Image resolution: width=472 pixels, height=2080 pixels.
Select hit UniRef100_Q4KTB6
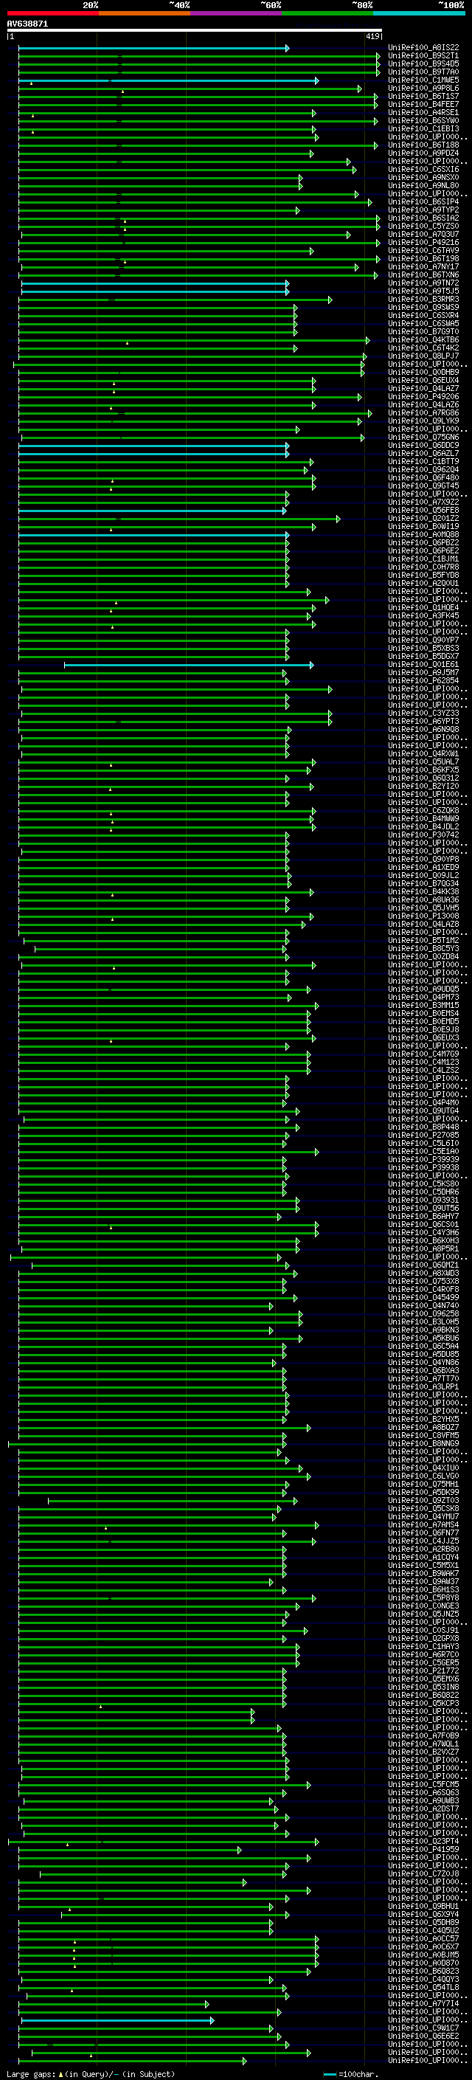tap(423, 340)
